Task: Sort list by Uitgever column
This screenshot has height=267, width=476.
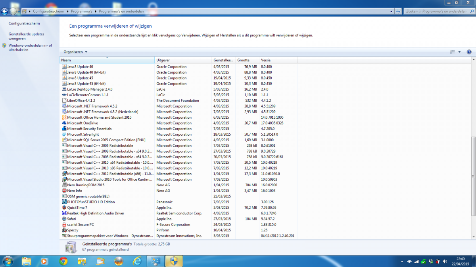Action: point(183,60)
